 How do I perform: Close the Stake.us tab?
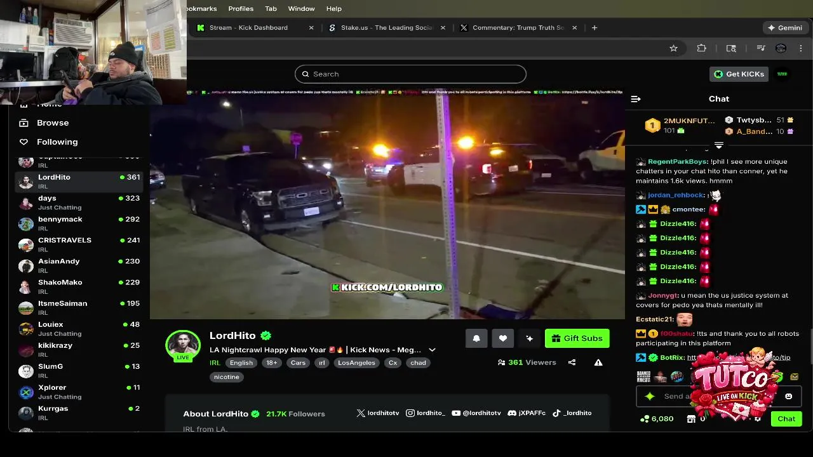point(443,28)
